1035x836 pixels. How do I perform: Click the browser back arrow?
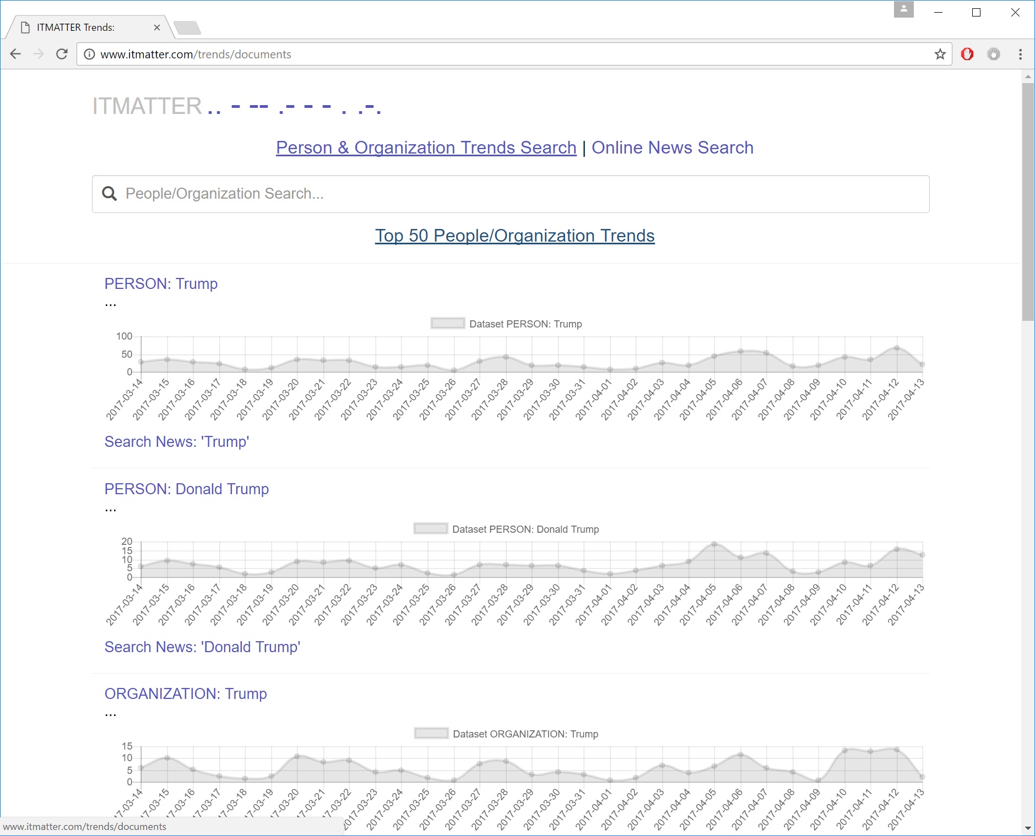pos(15,54)
